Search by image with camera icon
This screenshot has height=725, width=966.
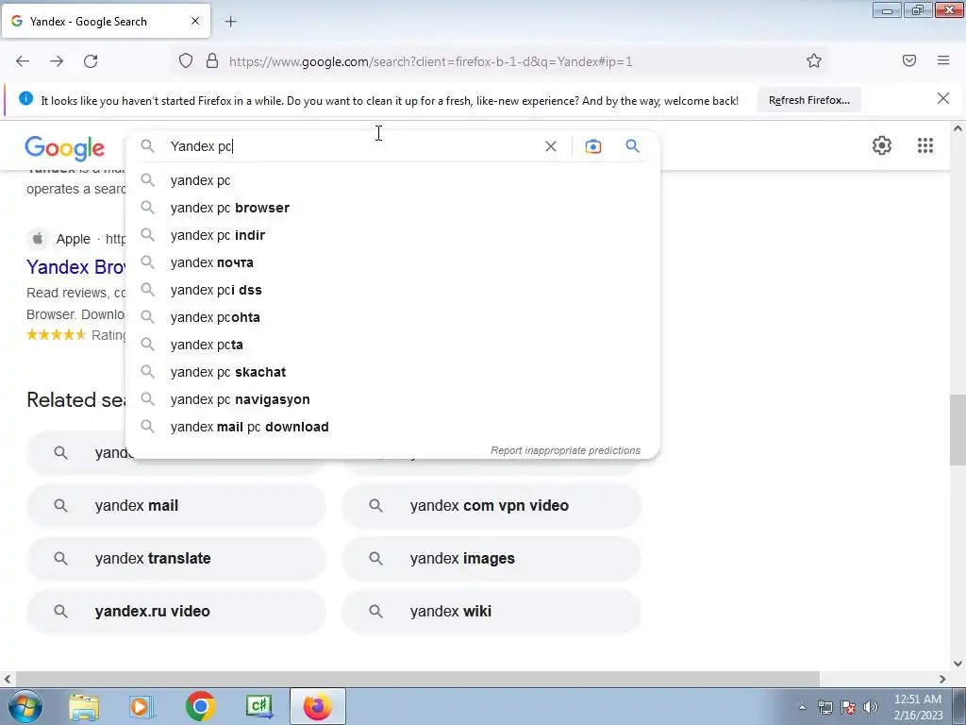(x=593, y=146)
